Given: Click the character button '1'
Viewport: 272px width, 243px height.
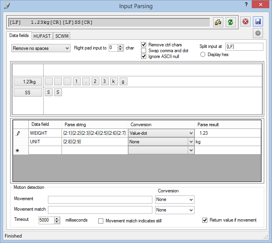Looking at the screenshot, I should pyautogui.click(x=77, y=81).
